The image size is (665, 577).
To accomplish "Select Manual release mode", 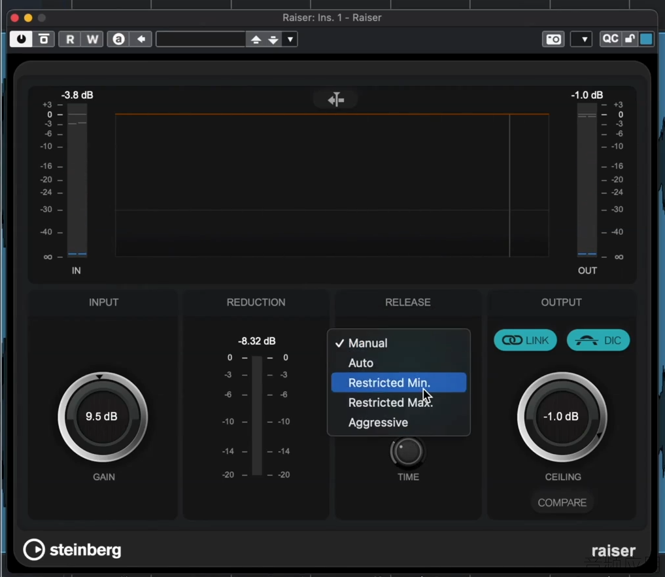I will tap(399, 343).
